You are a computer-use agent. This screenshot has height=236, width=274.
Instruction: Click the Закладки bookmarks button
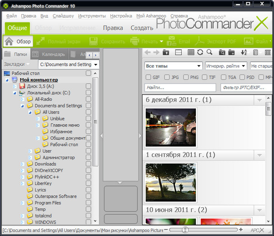point(16,65)
